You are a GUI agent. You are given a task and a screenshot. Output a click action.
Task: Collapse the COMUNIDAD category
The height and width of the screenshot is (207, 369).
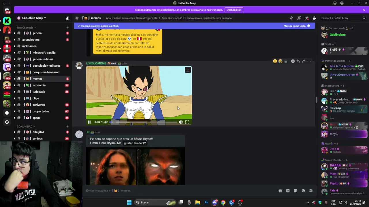click(x=26, y=126)
